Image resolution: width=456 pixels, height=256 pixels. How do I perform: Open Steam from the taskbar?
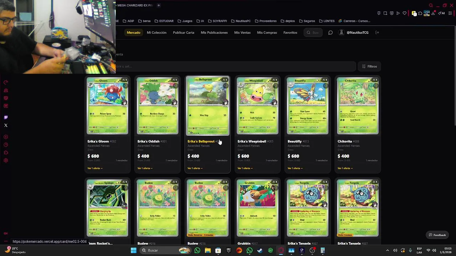tap(260, 250)
